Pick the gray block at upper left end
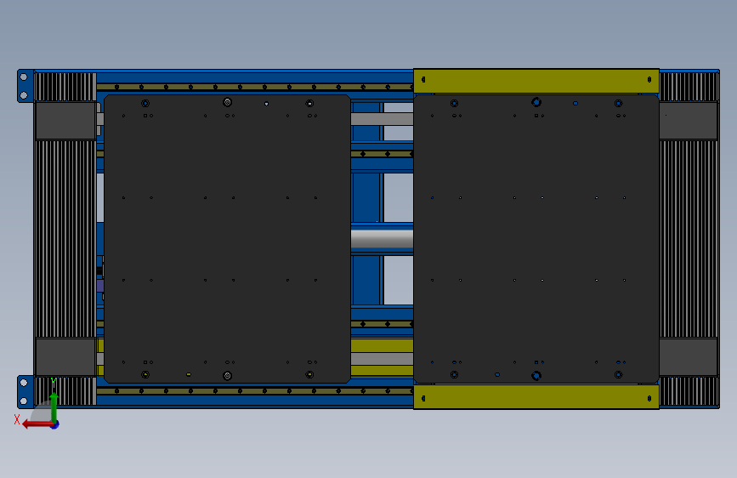The height and width of the screenshot is (478, 737). tap(65, 121)
